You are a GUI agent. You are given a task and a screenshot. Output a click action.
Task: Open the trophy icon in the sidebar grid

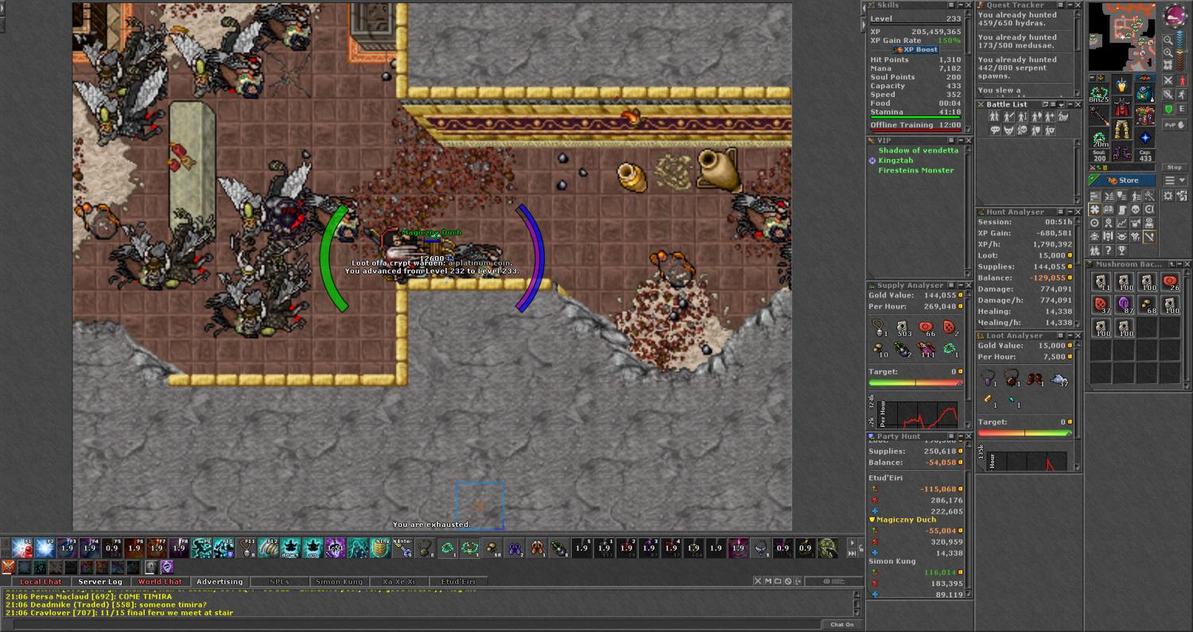[1121, 249]
